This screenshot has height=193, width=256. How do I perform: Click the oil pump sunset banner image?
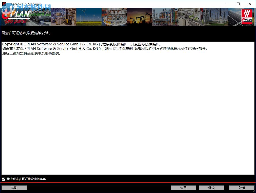[x=140, y=17]
